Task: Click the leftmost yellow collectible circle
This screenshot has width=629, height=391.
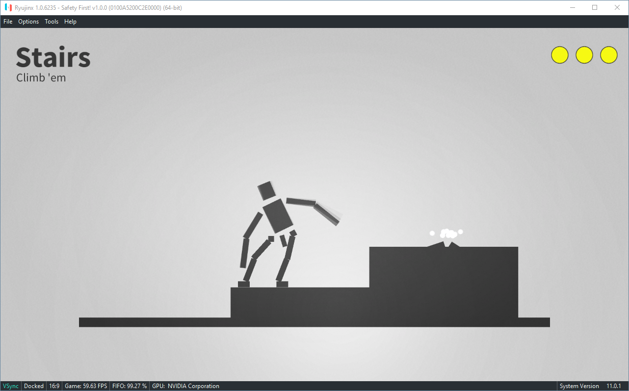Action: [x=559, y=55]
